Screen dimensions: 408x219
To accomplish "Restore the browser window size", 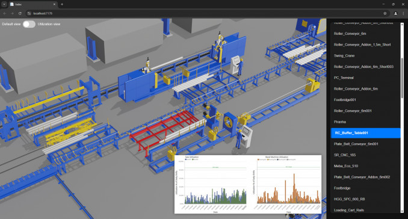I will 393,4.
